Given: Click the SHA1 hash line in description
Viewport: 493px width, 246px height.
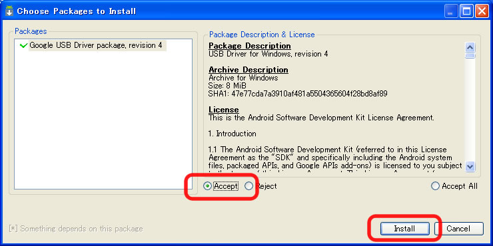Looking at the screenshot, I should [298, 94].
